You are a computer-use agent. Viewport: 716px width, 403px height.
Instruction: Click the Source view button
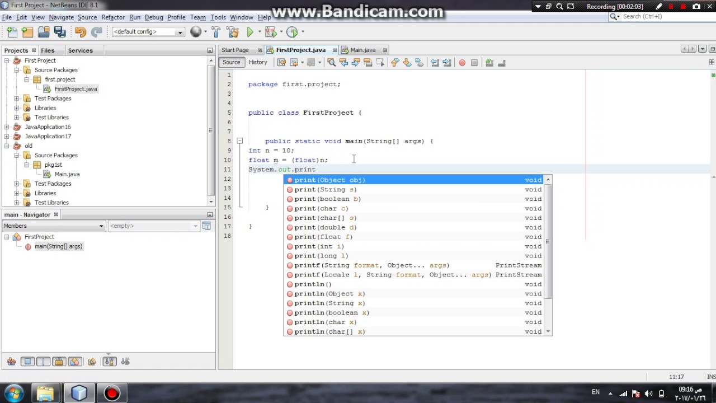[231, 63]
